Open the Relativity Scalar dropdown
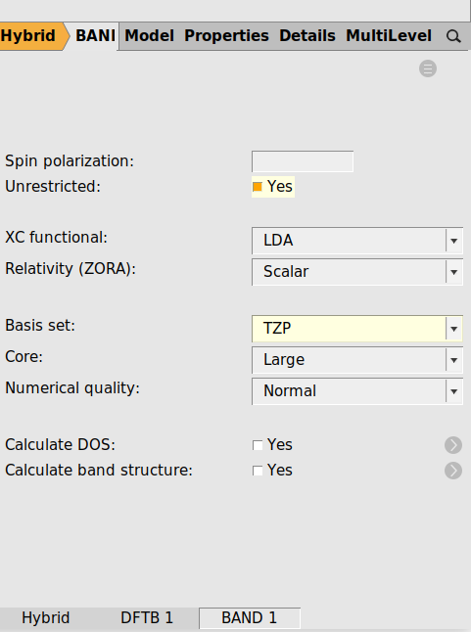The image size is (471, 632). pyautogui.click(x=356, y=272)
